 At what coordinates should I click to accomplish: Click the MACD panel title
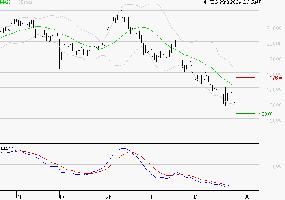coord(8,149)
